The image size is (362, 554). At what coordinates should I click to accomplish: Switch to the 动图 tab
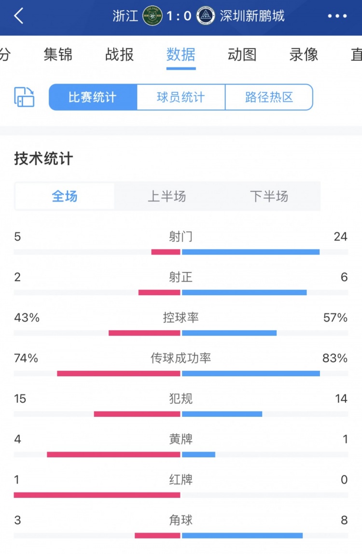pos(242,55)
